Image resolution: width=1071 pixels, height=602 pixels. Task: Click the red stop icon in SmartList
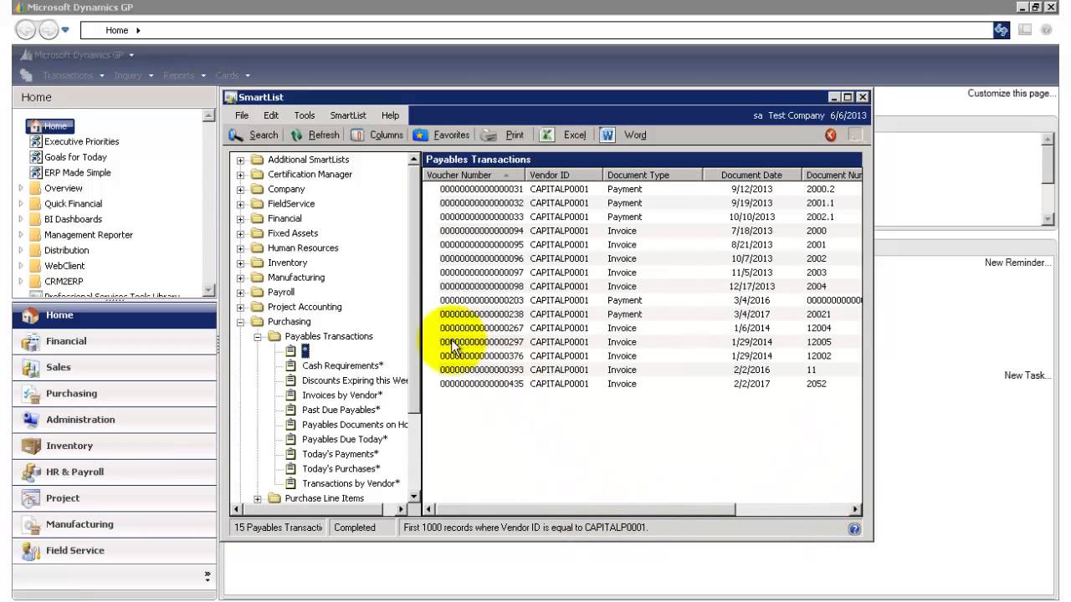click(831, 135)
